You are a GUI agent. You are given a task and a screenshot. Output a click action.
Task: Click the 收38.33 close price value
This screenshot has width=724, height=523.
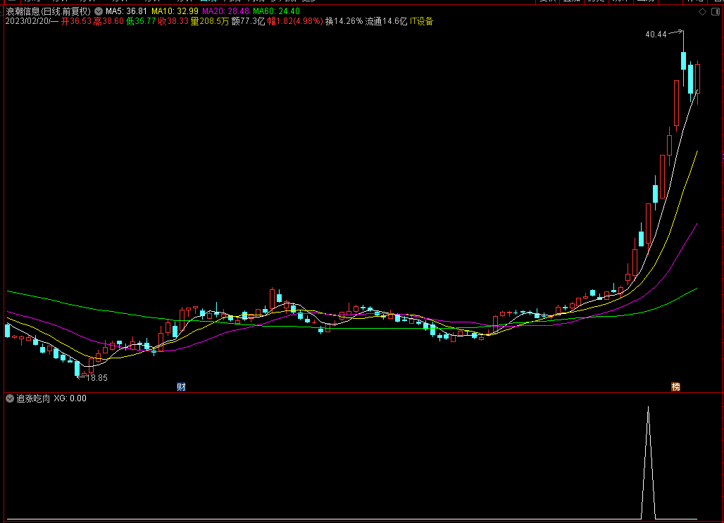pos(173,21)
